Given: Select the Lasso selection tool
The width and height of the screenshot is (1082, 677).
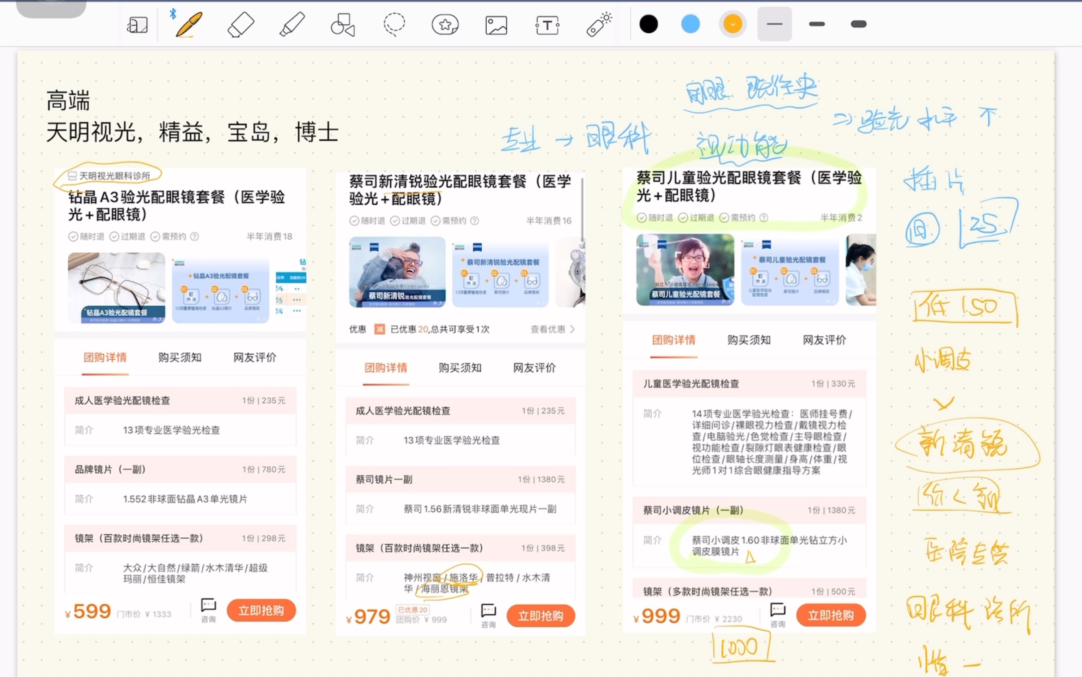Looking at the screenshot, I should pyautogui.click(x=394, y=24).
